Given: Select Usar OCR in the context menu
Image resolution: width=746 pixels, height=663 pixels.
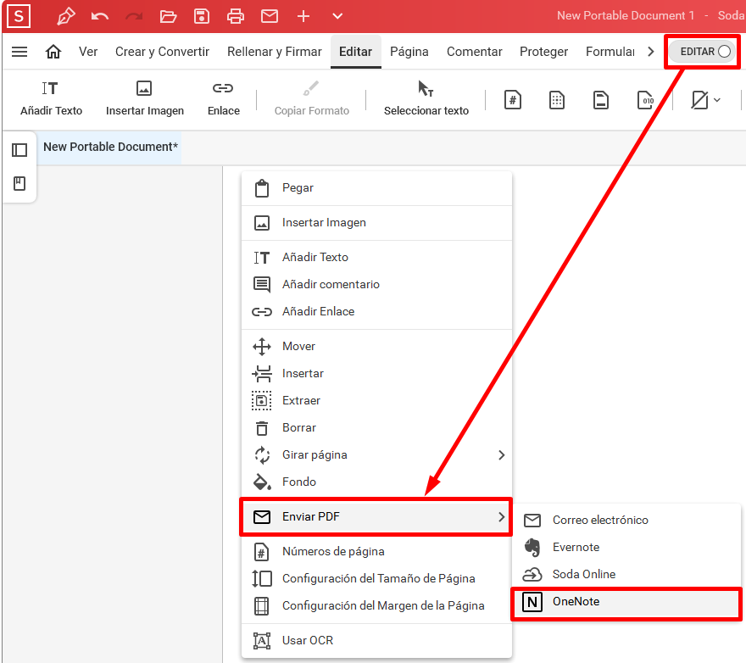Looking at the screenshot, I should point(376,641).
